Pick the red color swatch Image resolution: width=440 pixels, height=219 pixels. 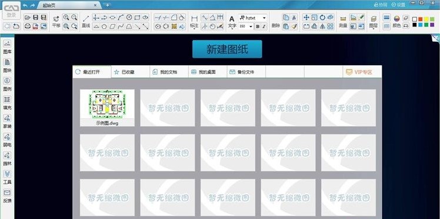pos(421,19)
